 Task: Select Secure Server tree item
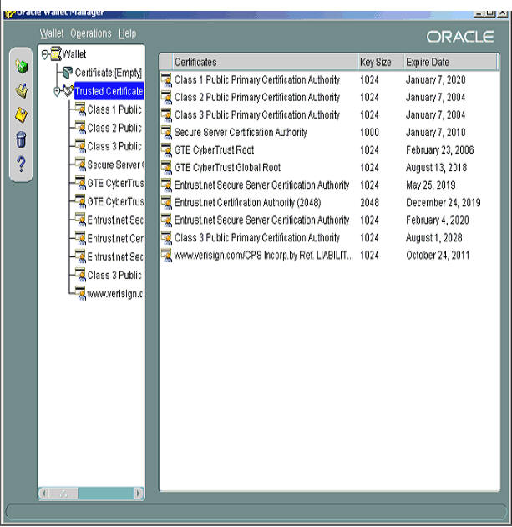point(115,165)
